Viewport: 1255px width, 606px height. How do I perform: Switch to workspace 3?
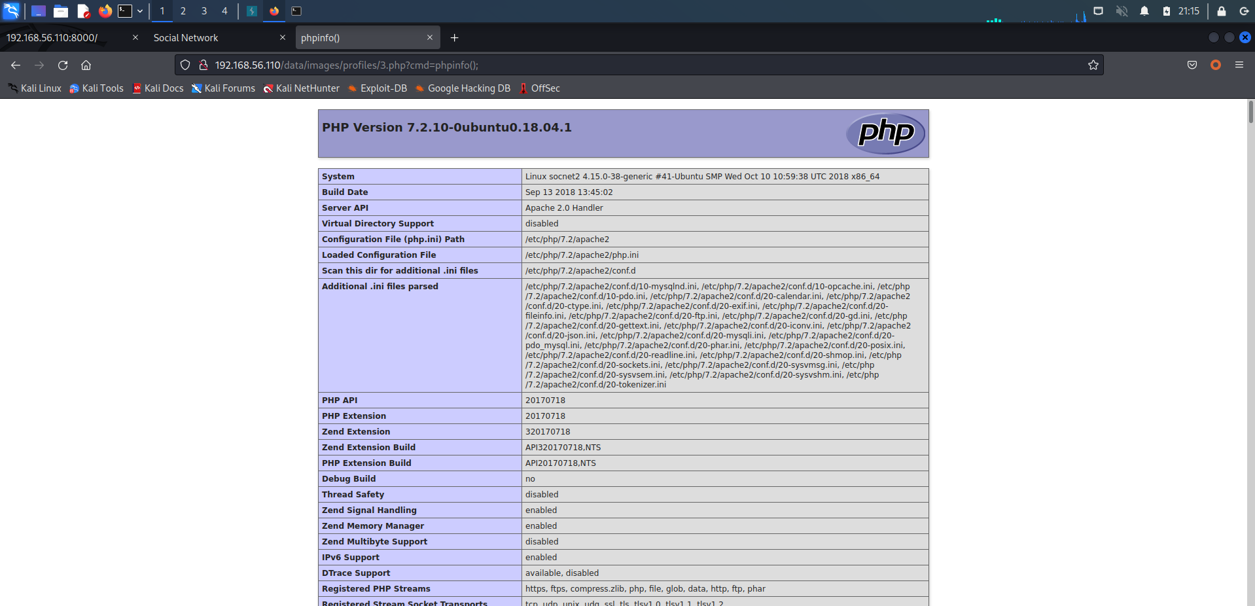[204, 11]
